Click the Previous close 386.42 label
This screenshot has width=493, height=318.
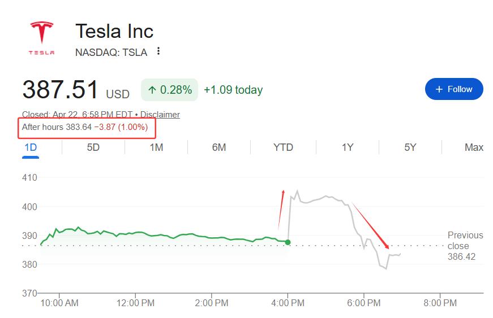[465, 246]
